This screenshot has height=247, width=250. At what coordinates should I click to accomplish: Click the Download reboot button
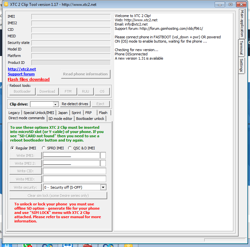tap(47, 91)
